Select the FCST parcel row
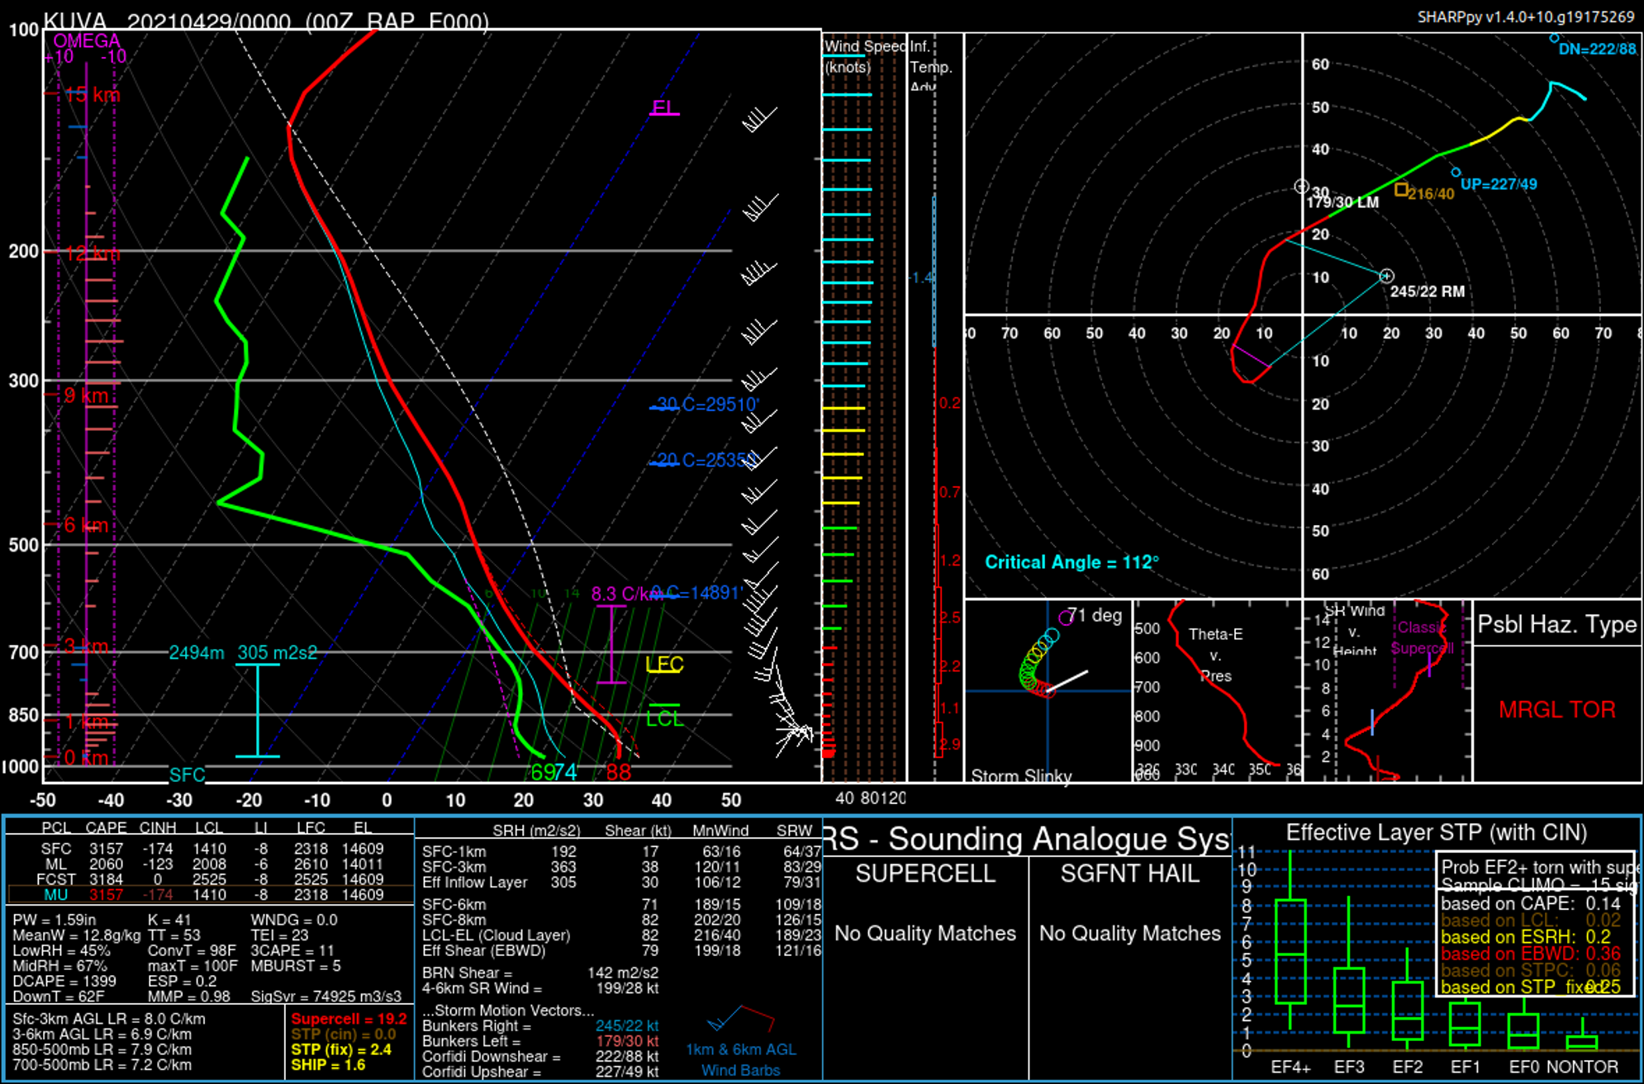This screenshot has width=1644, height=1084. [x=211, y=879]
